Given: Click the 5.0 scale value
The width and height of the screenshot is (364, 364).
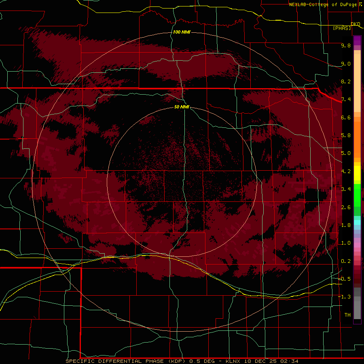Looking at the screenshot, I should click(x=346, y=153).
